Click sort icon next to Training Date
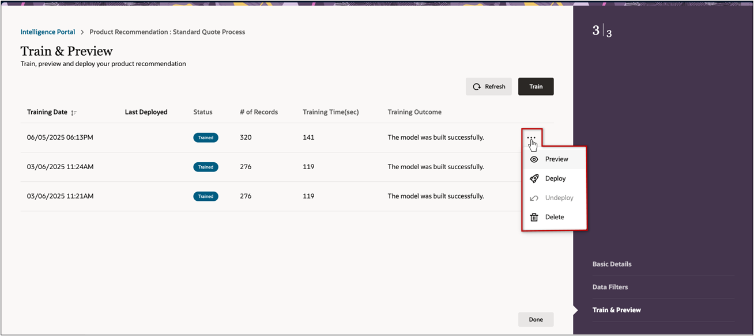 74,113
